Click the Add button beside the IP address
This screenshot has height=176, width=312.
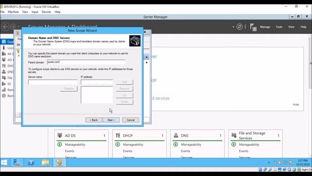124,82
